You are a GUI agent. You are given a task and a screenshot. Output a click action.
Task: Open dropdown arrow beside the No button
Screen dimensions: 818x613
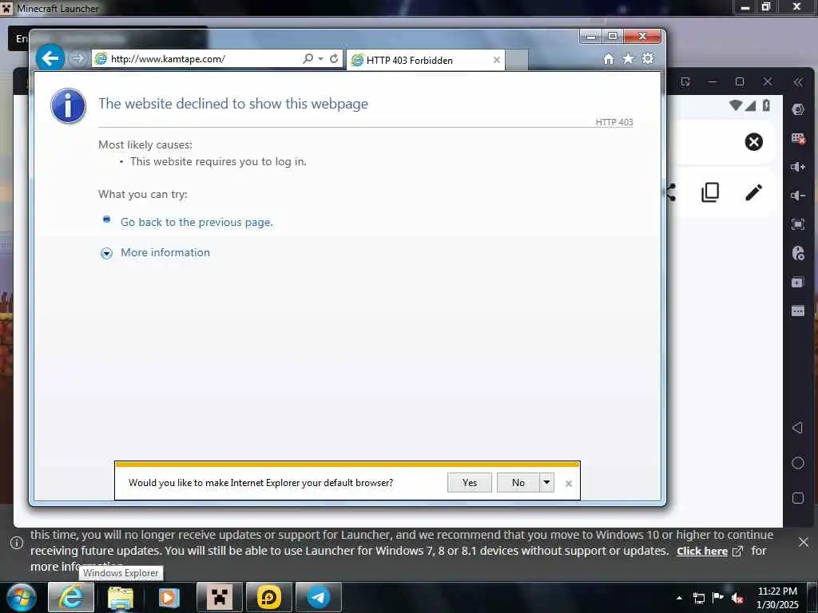click(546, 483)
